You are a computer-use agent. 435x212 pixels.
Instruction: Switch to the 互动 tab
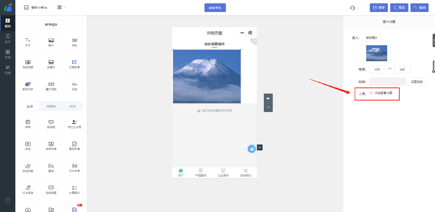tap(30, 106)
